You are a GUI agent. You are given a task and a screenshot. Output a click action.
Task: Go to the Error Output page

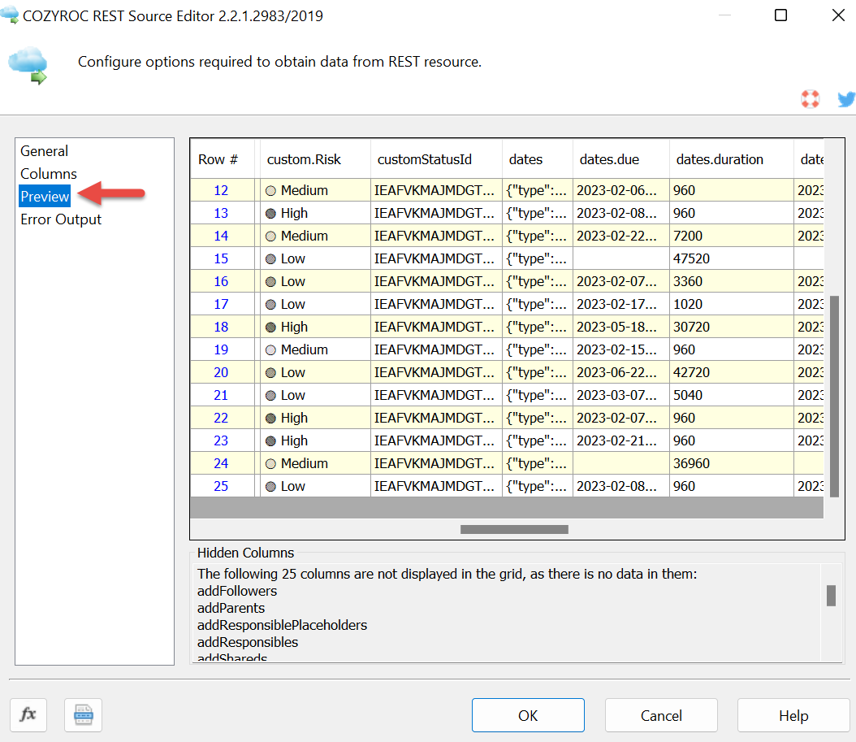(61, 219)
